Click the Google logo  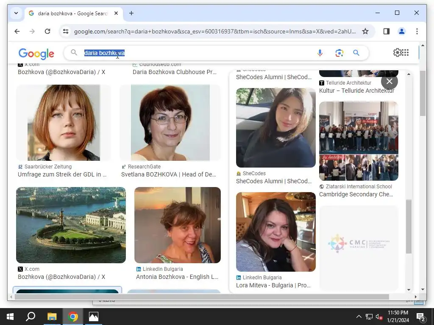pyautogui.click(x=36, y=53)
